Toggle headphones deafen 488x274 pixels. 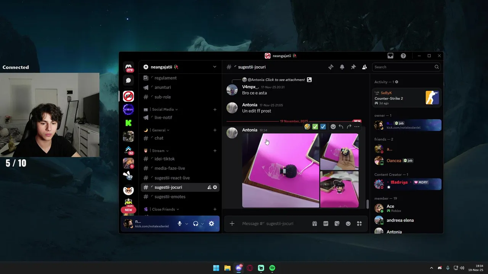coord(196,224)
